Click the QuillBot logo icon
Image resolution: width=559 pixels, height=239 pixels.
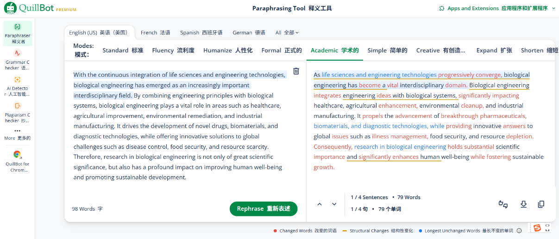click(10, 8)
